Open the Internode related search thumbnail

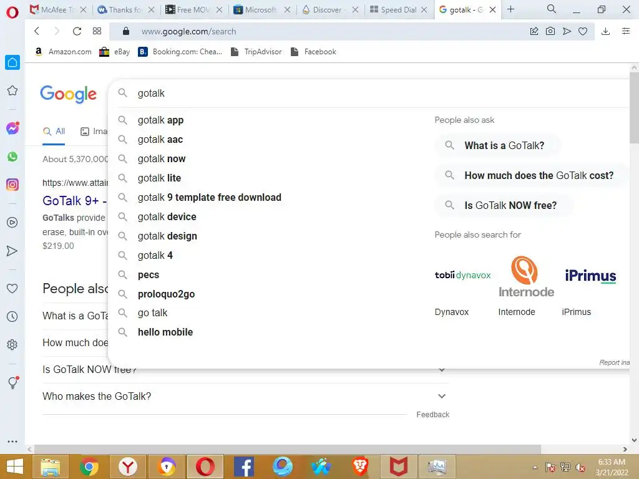click(525, 286)
